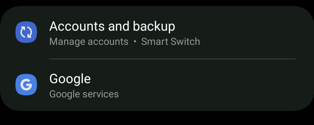Tap the word Accounts in the first heading
This screenshot has height=125, width=314.
(77, 26)
